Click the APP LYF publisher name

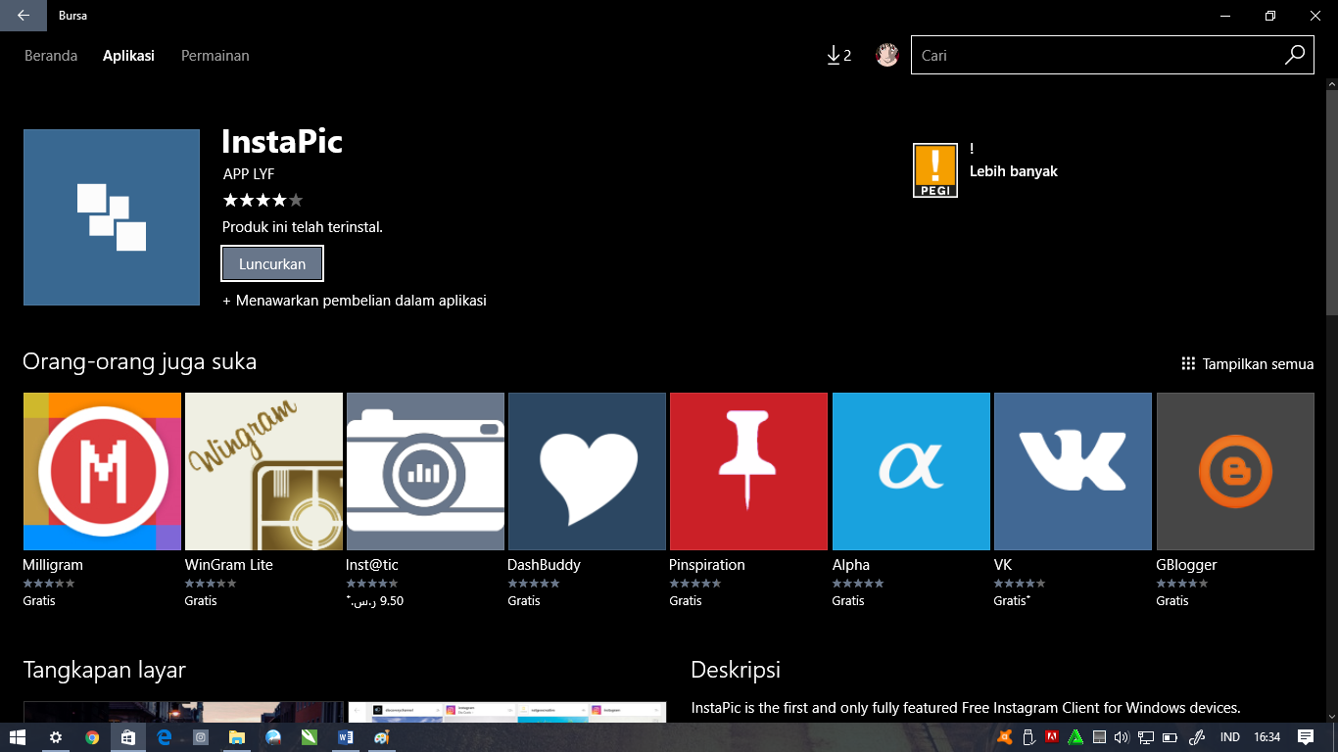tap(249, 174)
